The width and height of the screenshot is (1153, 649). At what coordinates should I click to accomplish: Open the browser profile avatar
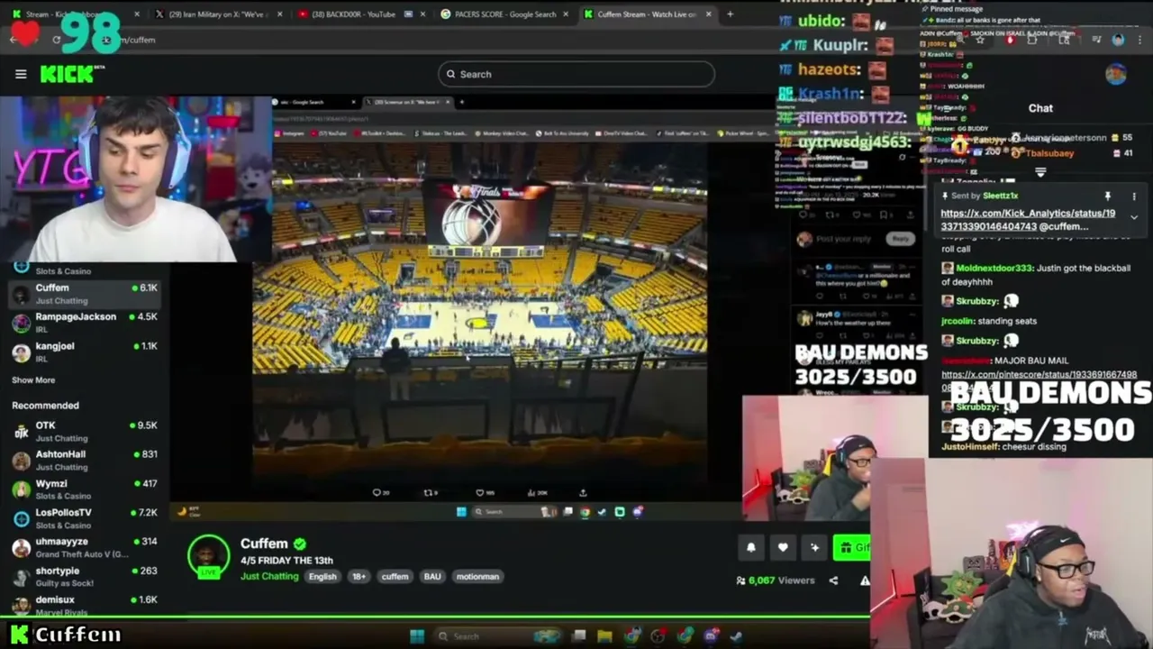[1118, 40]
